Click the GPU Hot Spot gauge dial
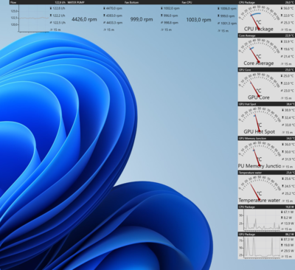 (260, 120)
